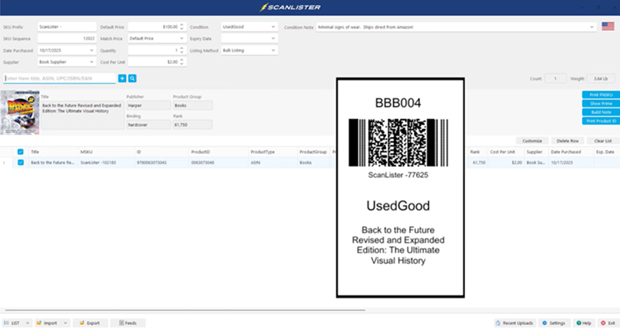
Task: Click the Help button
Action: click(x=583, y=323)
